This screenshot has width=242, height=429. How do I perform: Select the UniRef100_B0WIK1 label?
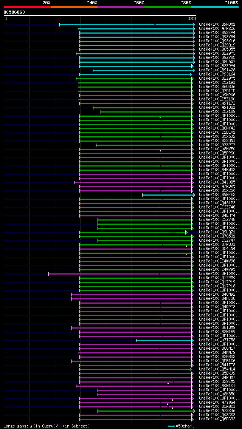(x=217, y=386)
